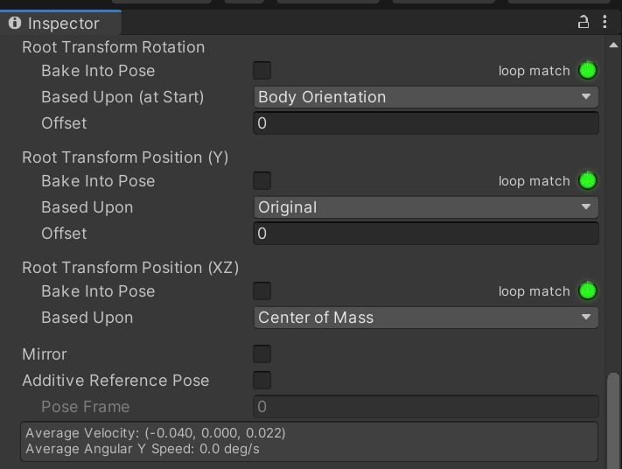The height and width of the screenshot is (469, 622).
Task: Open the Inspector three-dot options menu
Action: point(605,22)
